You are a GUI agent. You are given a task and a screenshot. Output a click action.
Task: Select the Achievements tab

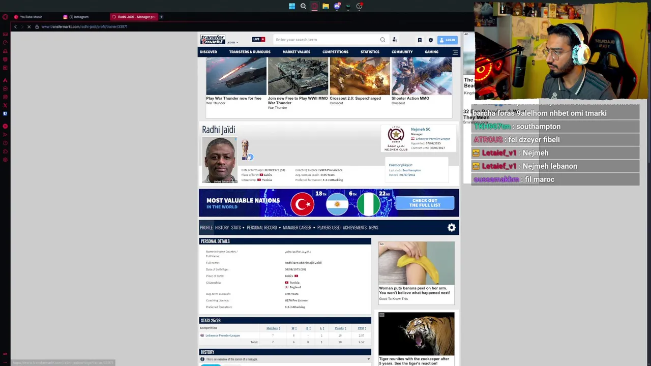coord(354,228)
